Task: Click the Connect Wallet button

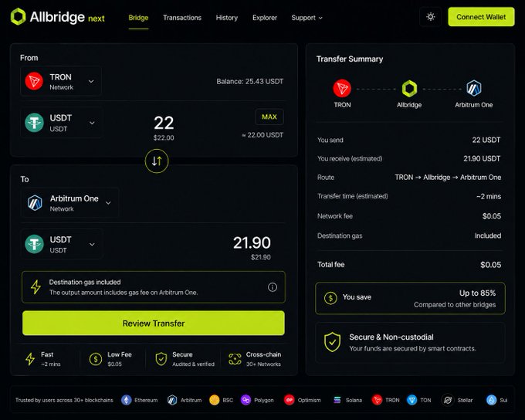Action: click(481, 17)
